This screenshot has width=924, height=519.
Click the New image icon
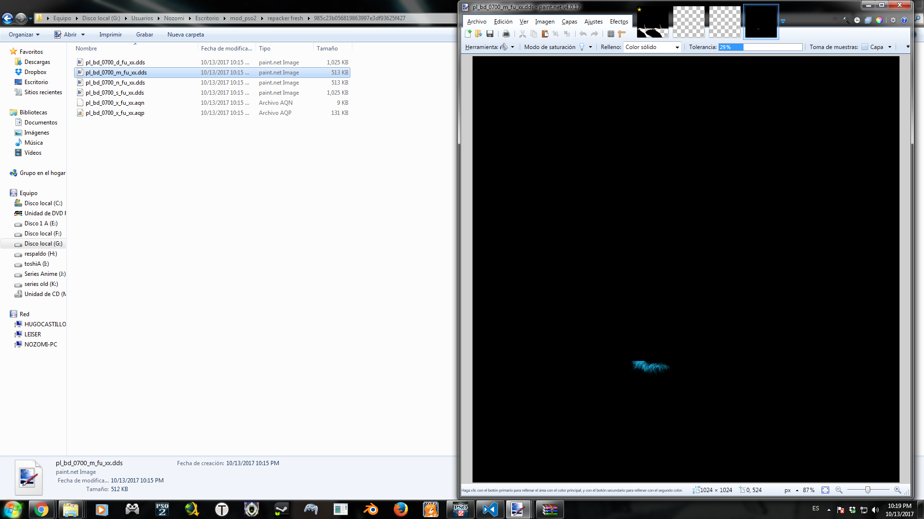pyautogui.click(x=468, y=34)
